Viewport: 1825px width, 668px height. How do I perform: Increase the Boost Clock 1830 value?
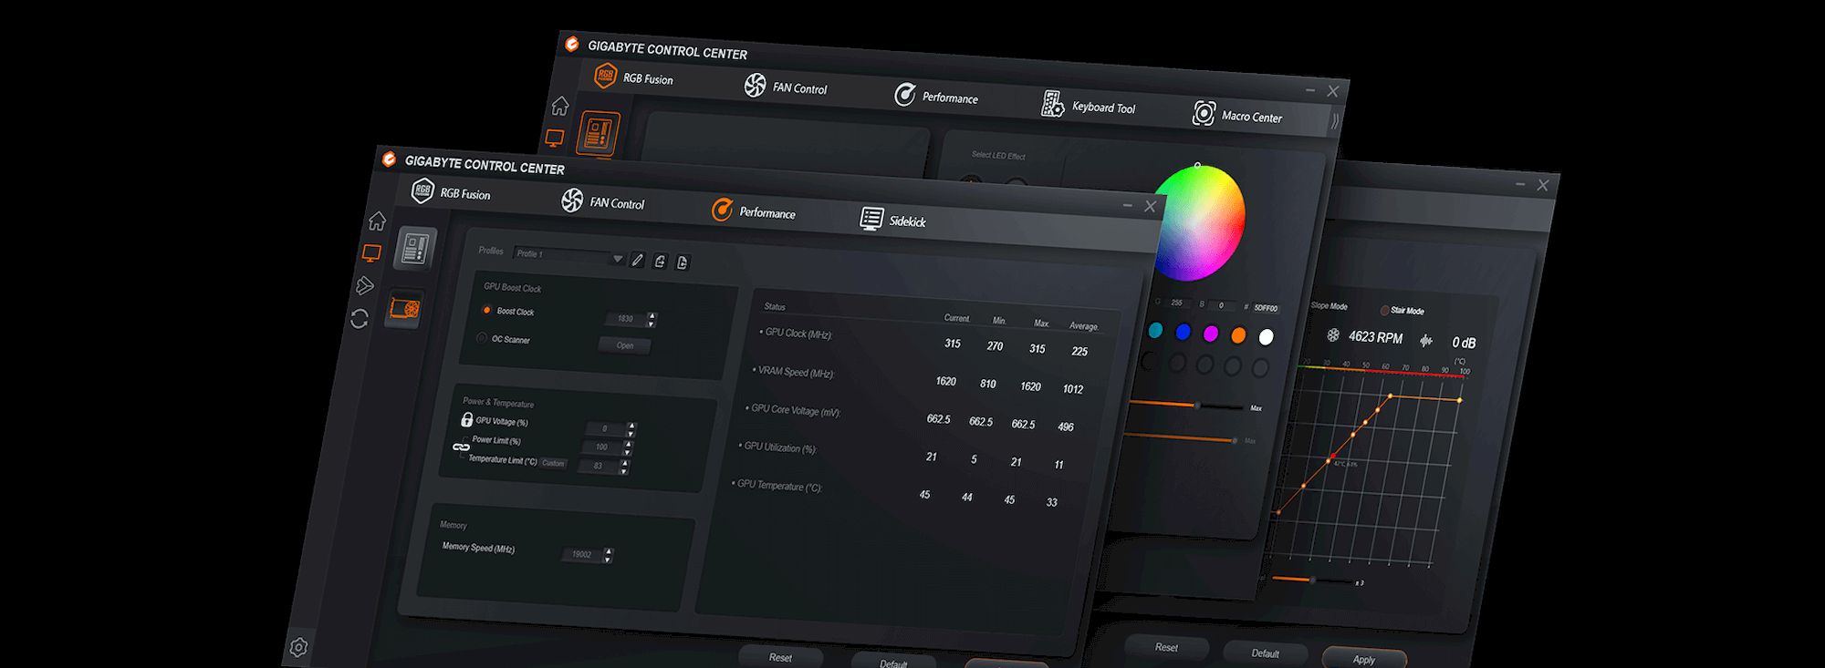click(x=652, y=315)
